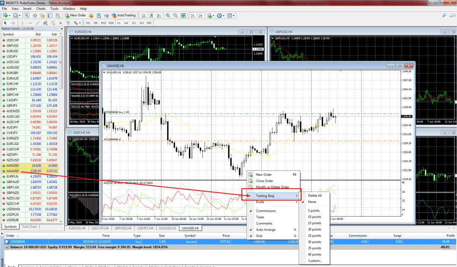Toggle the Navigator star-folder icon
Viewport: 457px width, 267px height.
[x=42, y=15]
